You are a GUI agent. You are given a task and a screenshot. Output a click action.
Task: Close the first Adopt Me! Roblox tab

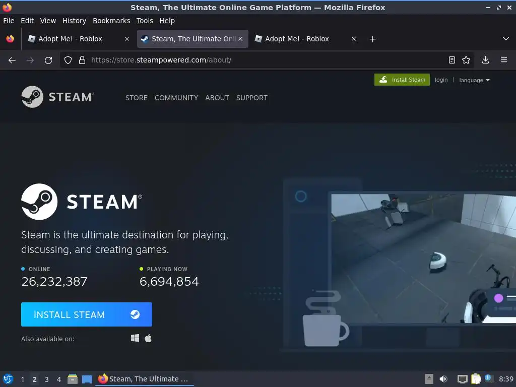[x=126, y=39]
